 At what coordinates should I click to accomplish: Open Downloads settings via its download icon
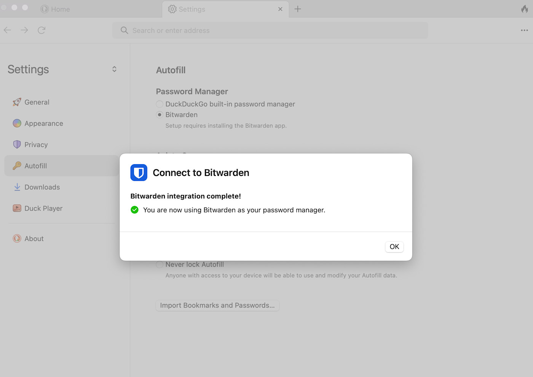(17, 187)
